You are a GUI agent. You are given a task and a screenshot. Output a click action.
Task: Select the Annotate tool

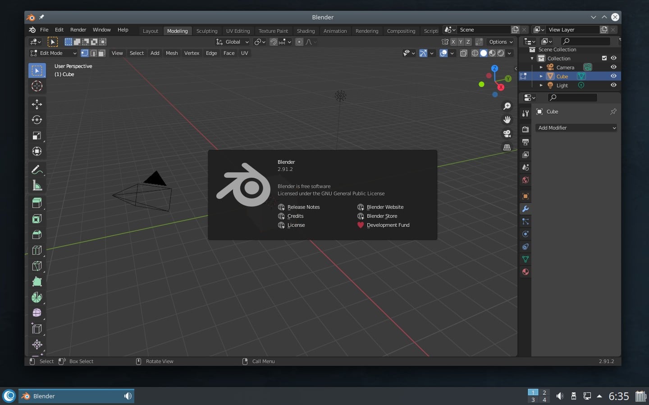[37, 170]
